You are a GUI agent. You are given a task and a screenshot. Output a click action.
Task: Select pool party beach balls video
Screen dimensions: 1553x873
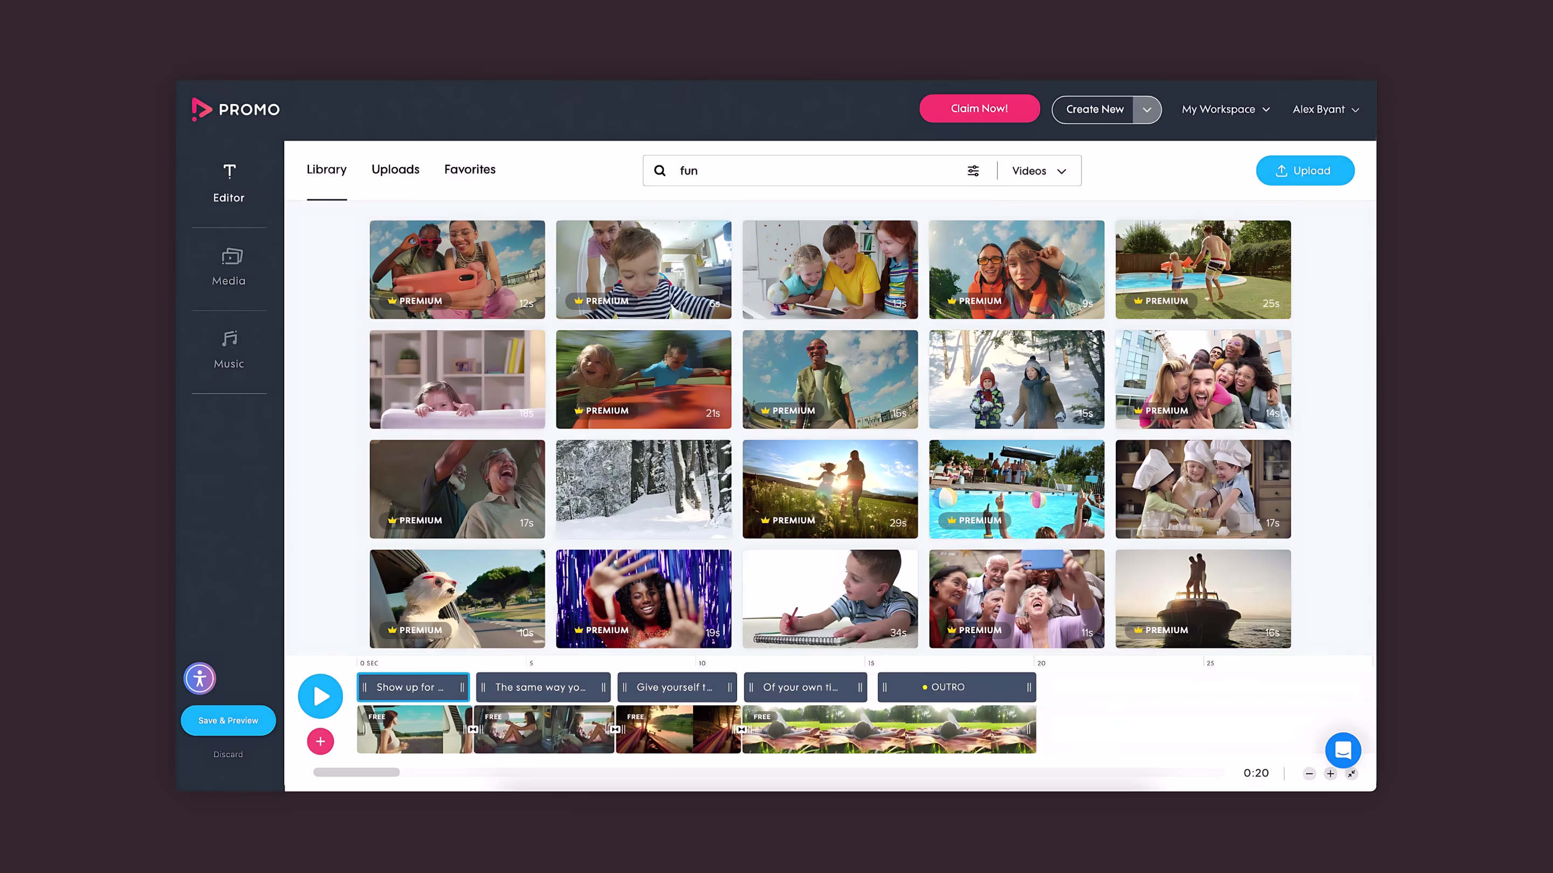[1016, 489]
